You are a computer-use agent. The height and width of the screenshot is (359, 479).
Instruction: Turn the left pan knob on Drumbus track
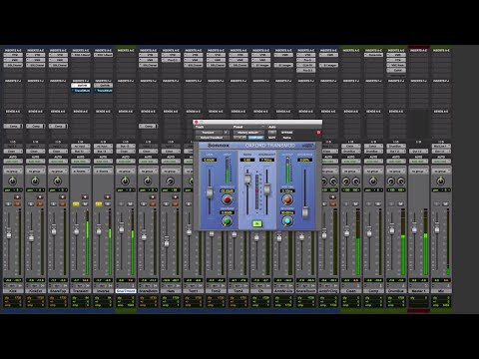coord(391,181)
